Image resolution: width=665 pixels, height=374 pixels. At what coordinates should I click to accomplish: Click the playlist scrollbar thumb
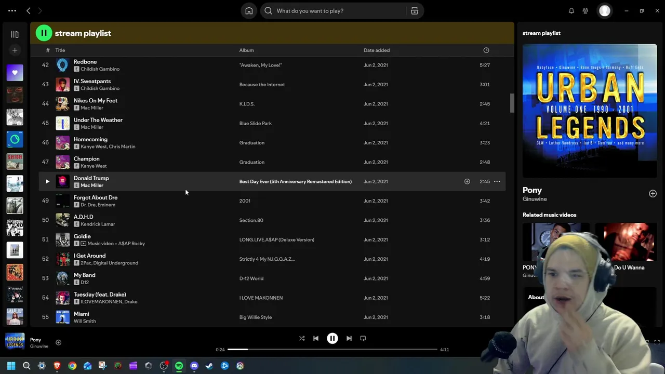[x=512, y=103]
